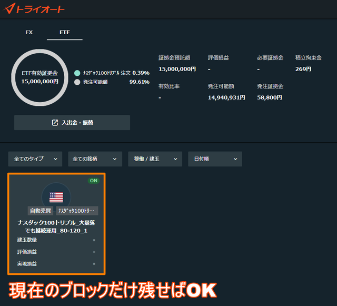Click the external-link icon beside 入出金・振替
Image resolution: width=337 pixels, height=306 pixels.
pos(55,123)
